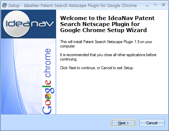
Task: Cancel the IdeaNav plugin installation
Action: (152, 123)
